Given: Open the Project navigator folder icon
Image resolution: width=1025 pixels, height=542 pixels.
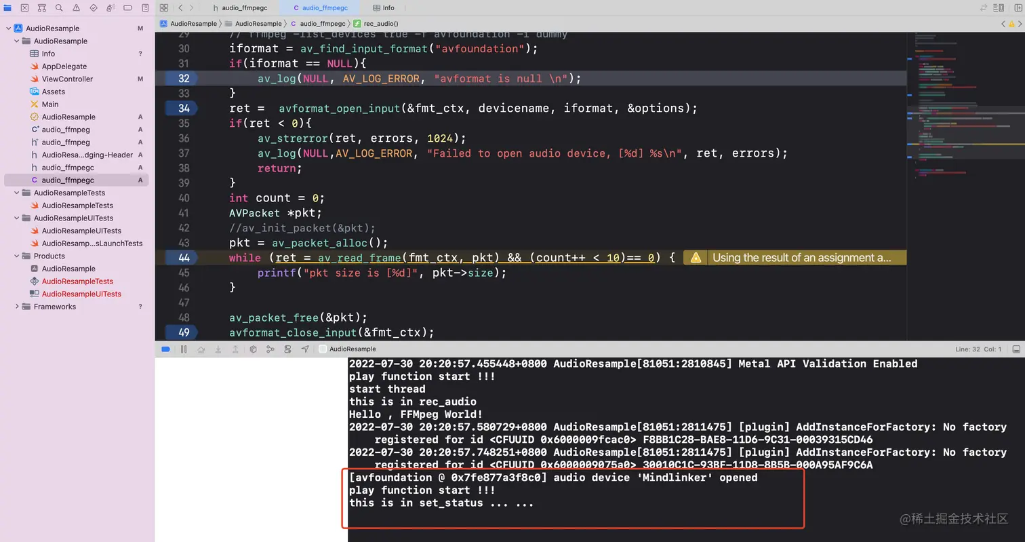Looking at the screenshot, I should pyautogui.click(x=7, y=8).
